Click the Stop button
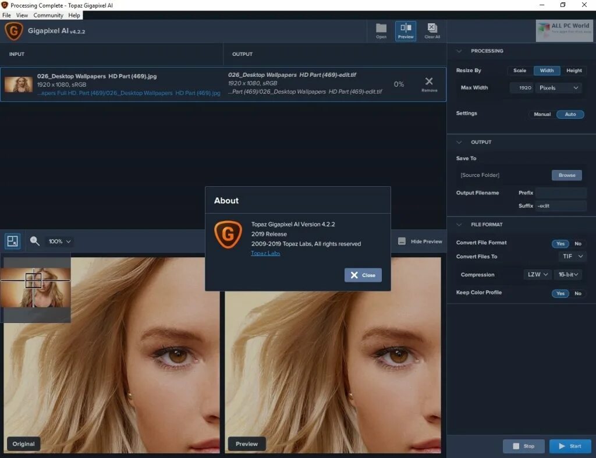The image size is (596, 458). [523, 446]
